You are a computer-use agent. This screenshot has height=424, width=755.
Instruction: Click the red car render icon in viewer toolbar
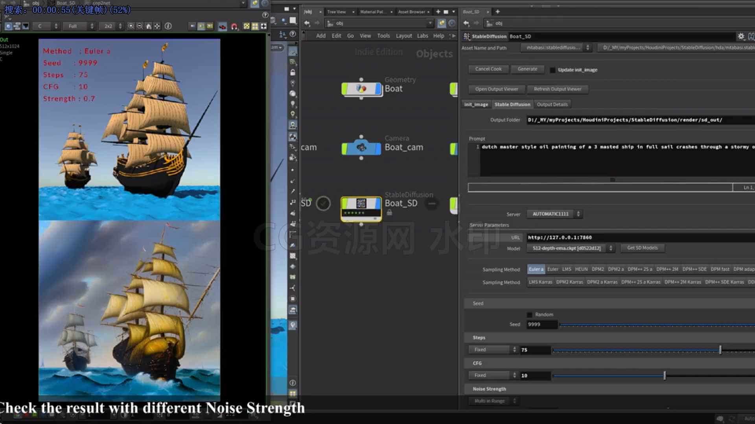(x=222, y=26)
